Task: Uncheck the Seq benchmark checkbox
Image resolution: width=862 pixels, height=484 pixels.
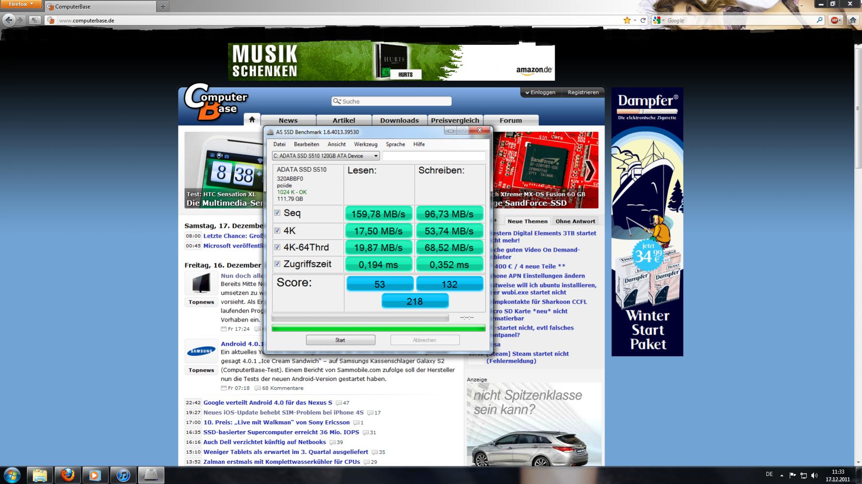Action: click(x=277, y=213)
